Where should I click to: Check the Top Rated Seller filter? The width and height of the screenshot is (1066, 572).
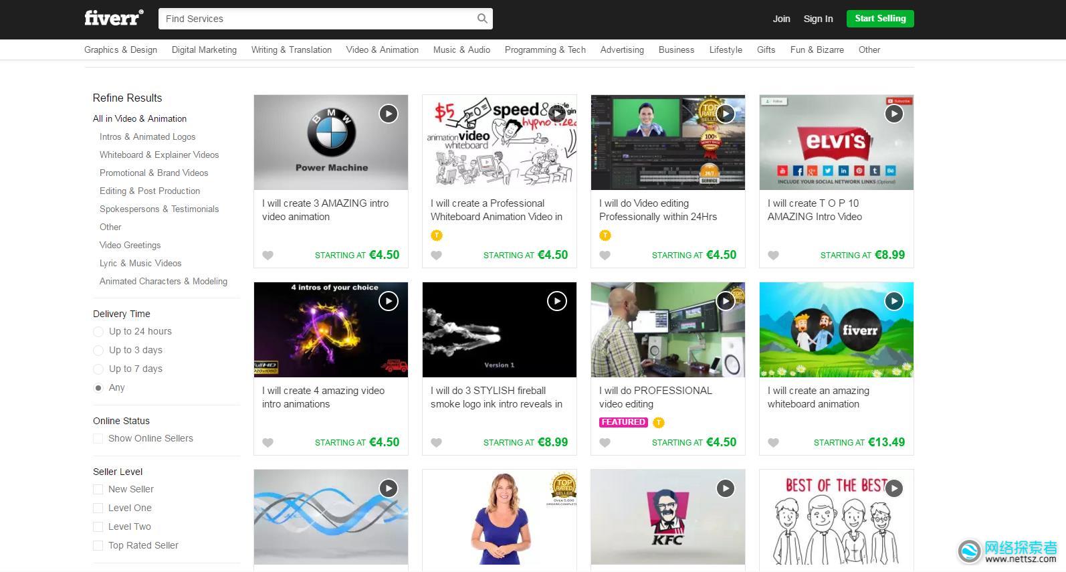tap(98, 546)
